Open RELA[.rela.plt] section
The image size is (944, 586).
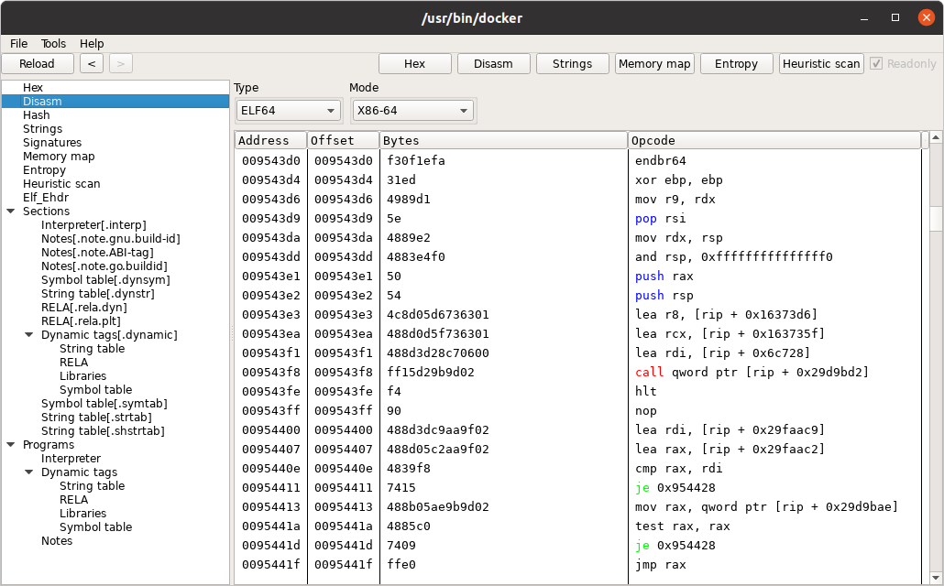81,321
